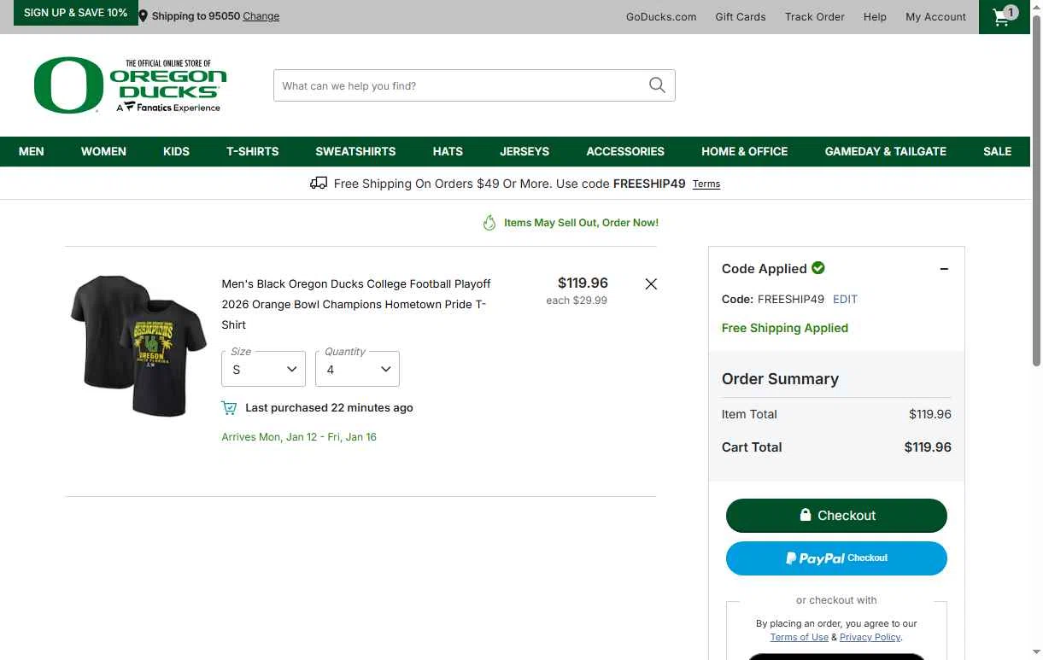This screenshot has height=660, width=1043.
Task: Remove the T-shirt with the X icon
Action: click(651, 284)
